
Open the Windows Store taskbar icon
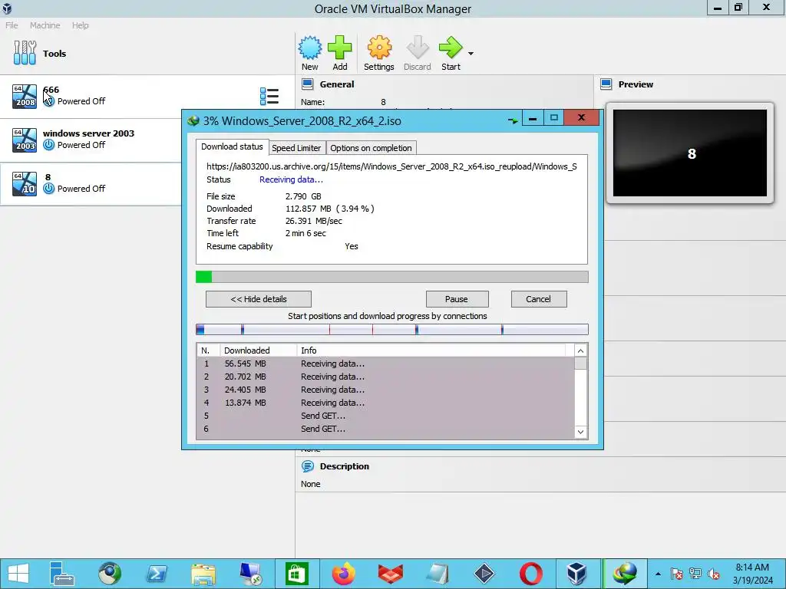coord(297,574)
